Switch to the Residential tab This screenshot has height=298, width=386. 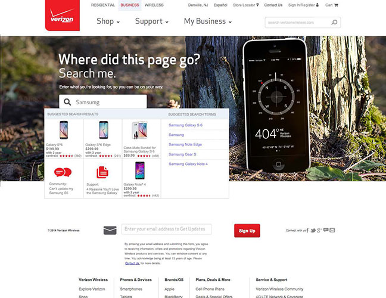(103, 5)
